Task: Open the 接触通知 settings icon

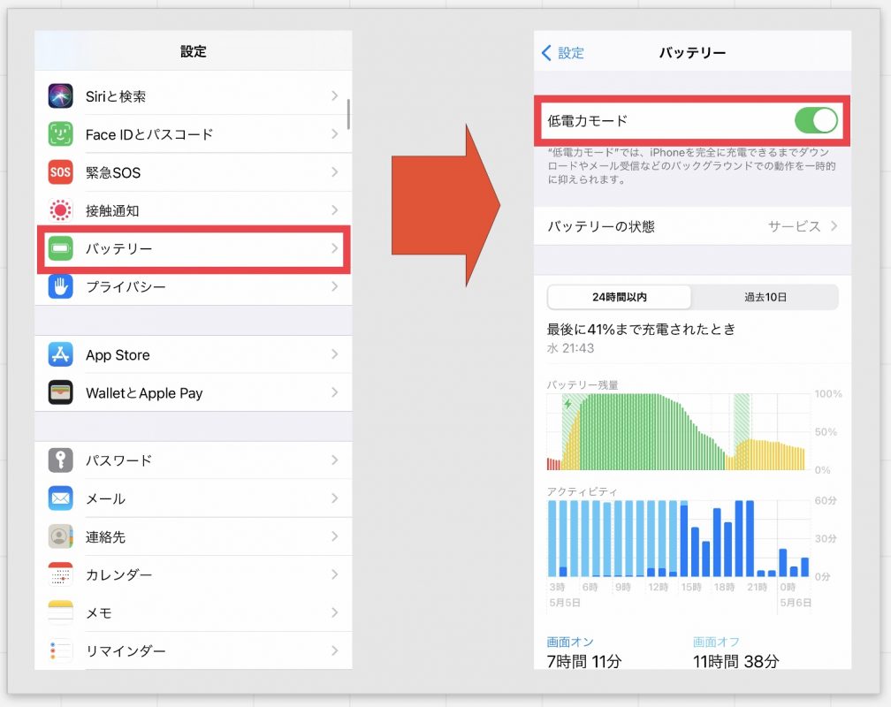Action: pyautogui.click(x=59, y=210)
